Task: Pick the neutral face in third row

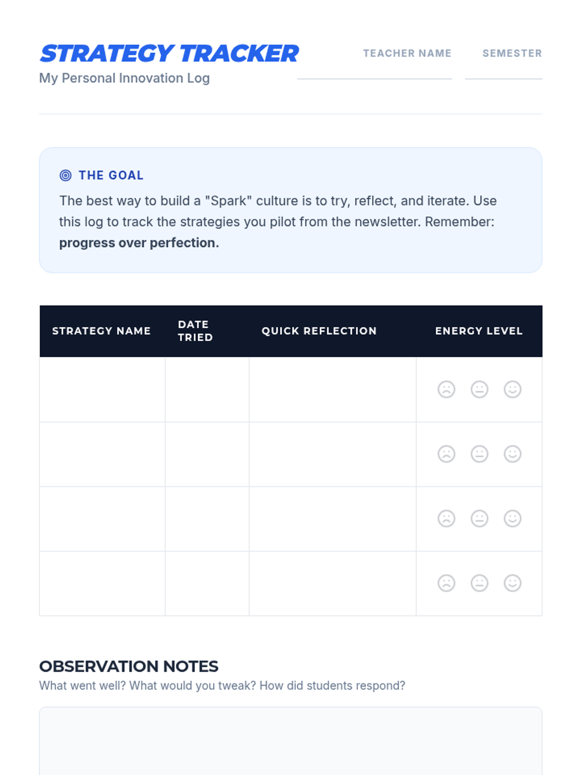Action: click(x=479, y=518)
